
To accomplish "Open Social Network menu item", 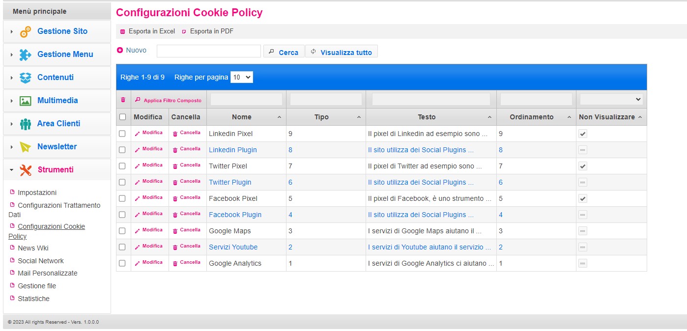I will pyautogui.click(x=41, y=261).
